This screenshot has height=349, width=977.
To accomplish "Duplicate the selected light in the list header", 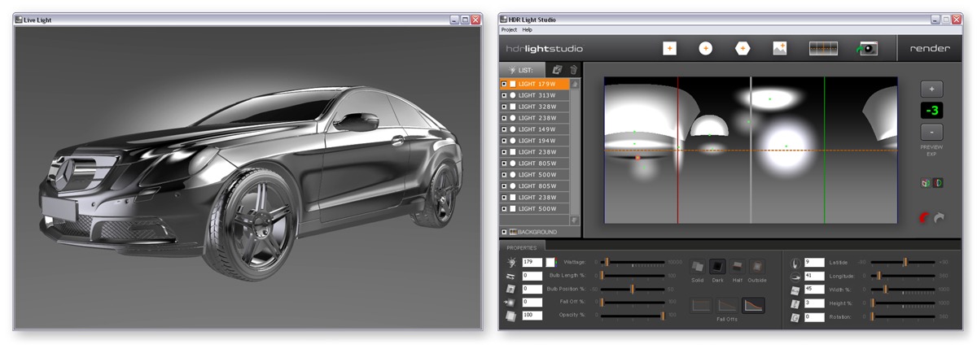I will [557, 71].
